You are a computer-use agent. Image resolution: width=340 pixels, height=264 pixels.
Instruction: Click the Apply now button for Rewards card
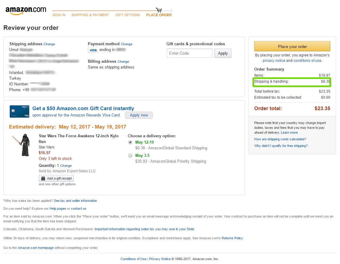point(139,115)
